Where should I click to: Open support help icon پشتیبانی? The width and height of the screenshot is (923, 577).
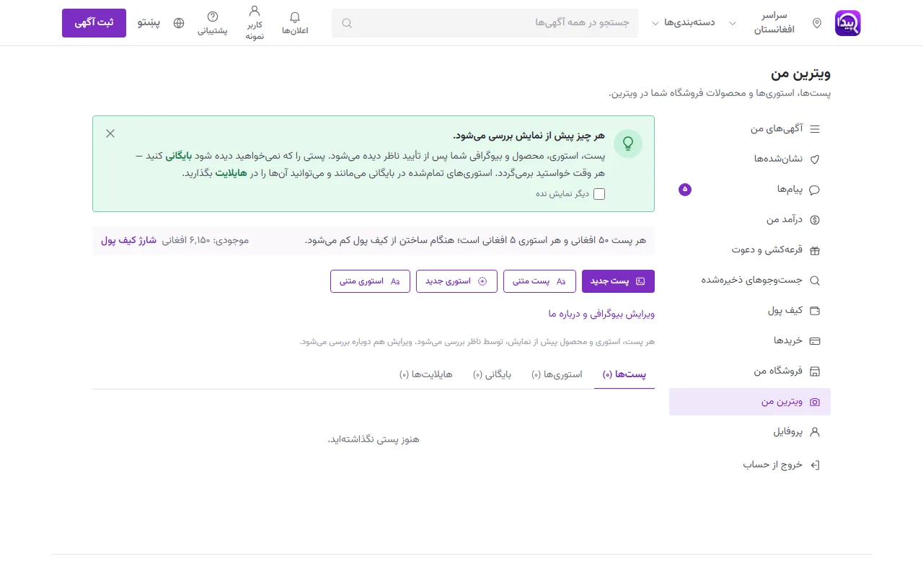(213, 23)
